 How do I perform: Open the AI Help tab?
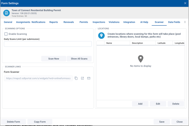point(144,22)
